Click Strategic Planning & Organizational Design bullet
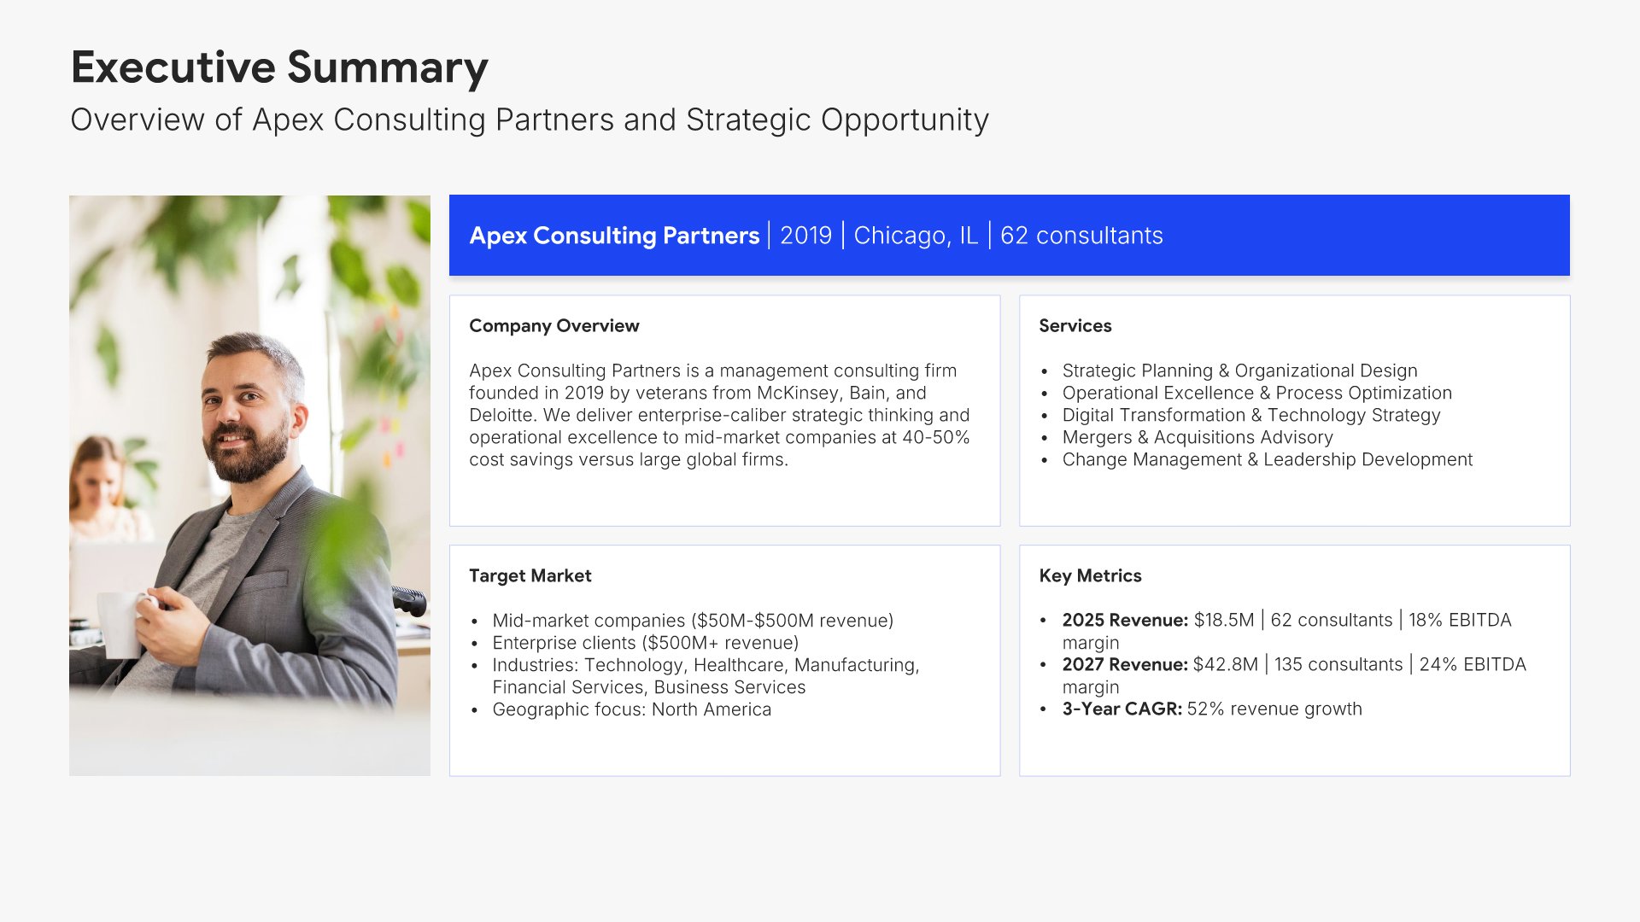The width and height of the screenshot is (1640, 922). [1239, 371]
